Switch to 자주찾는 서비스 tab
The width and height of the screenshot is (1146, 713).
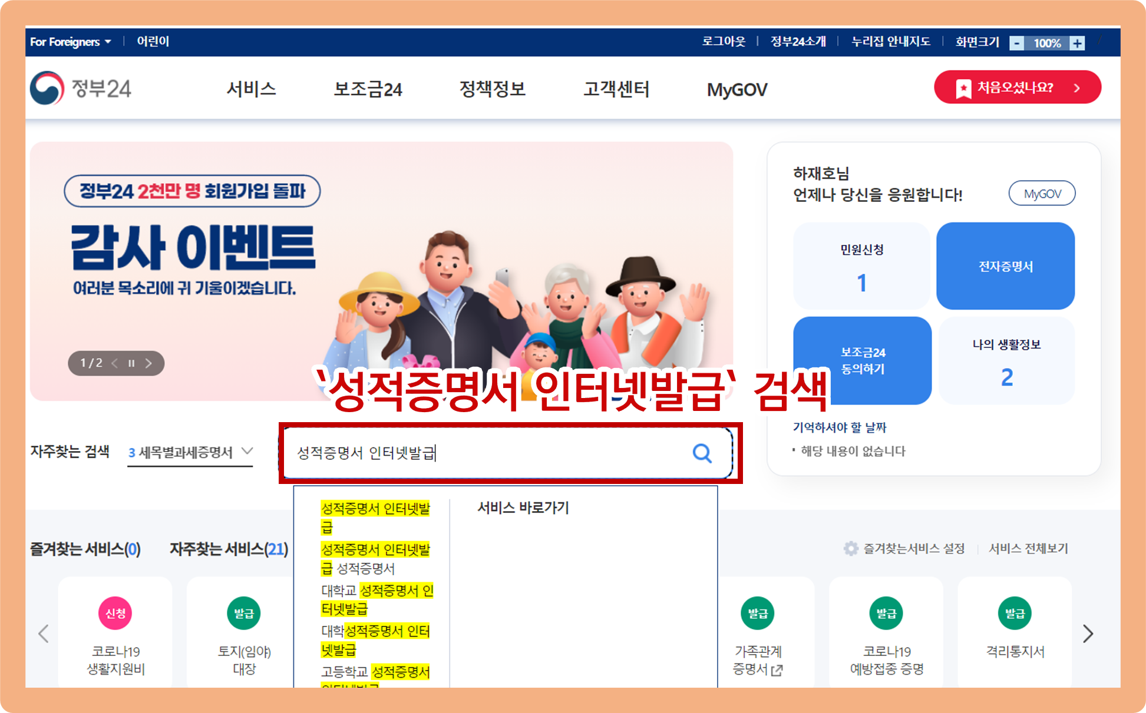(228, 549)
